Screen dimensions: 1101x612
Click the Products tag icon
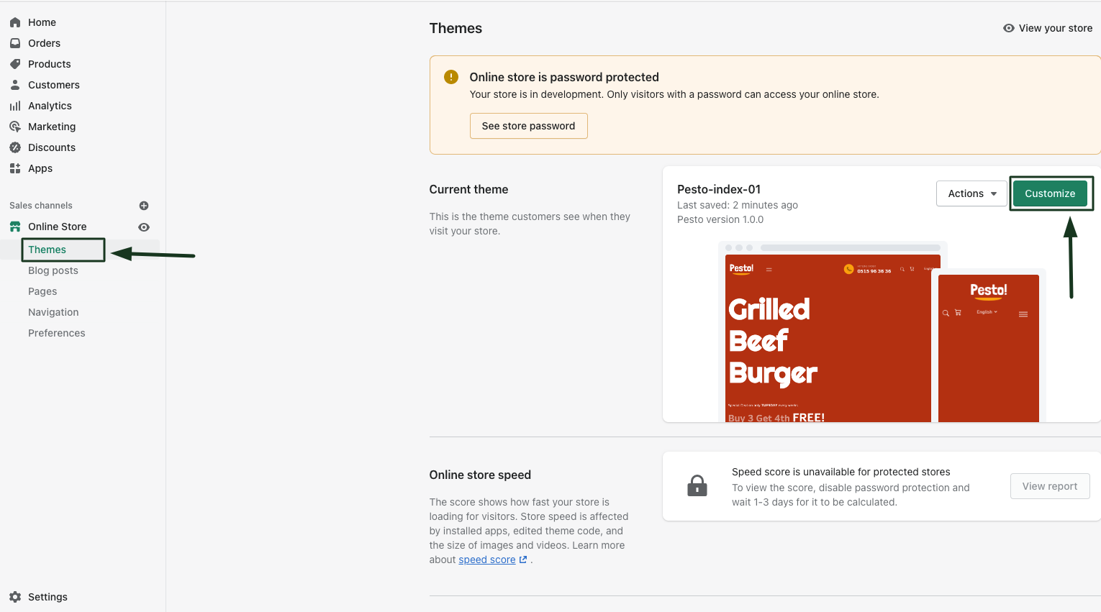point(15,64)
